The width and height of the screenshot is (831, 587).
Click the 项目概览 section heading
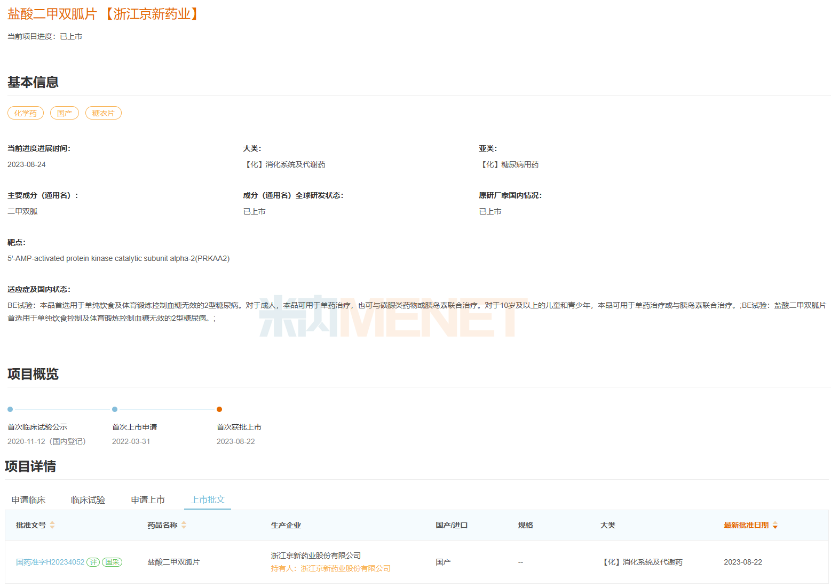33,374
